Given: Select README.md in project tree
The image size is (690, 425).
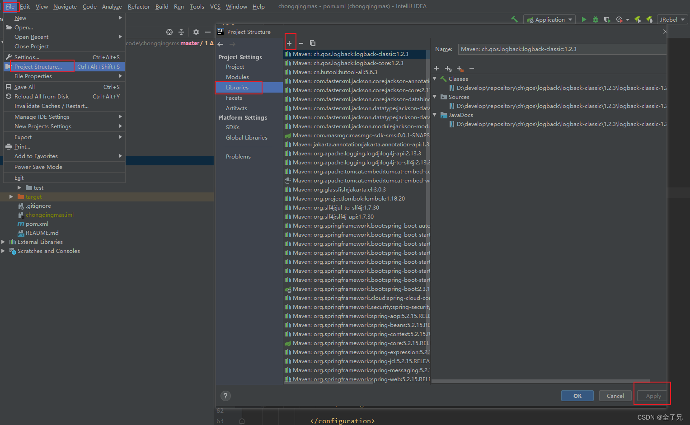Looking at the screenshot, I should click(42, 233).
